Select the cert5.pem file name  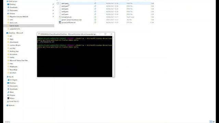[65, 14]
